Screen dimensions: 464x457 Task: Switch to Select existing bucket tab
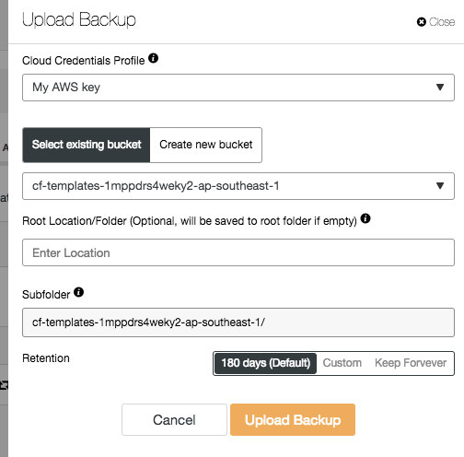tap(87, 145)
